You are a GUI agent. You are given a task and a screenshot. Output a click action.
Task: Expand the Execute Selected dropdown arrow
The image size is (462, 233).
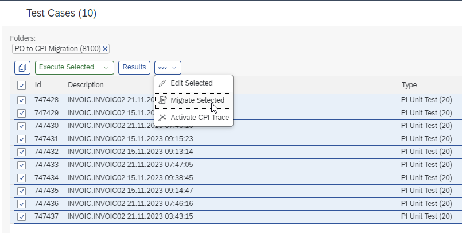[106, 68]
